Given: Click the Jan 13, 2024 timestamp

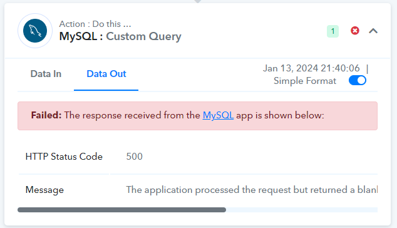Looking at the screenshot, I should (311, 68).
